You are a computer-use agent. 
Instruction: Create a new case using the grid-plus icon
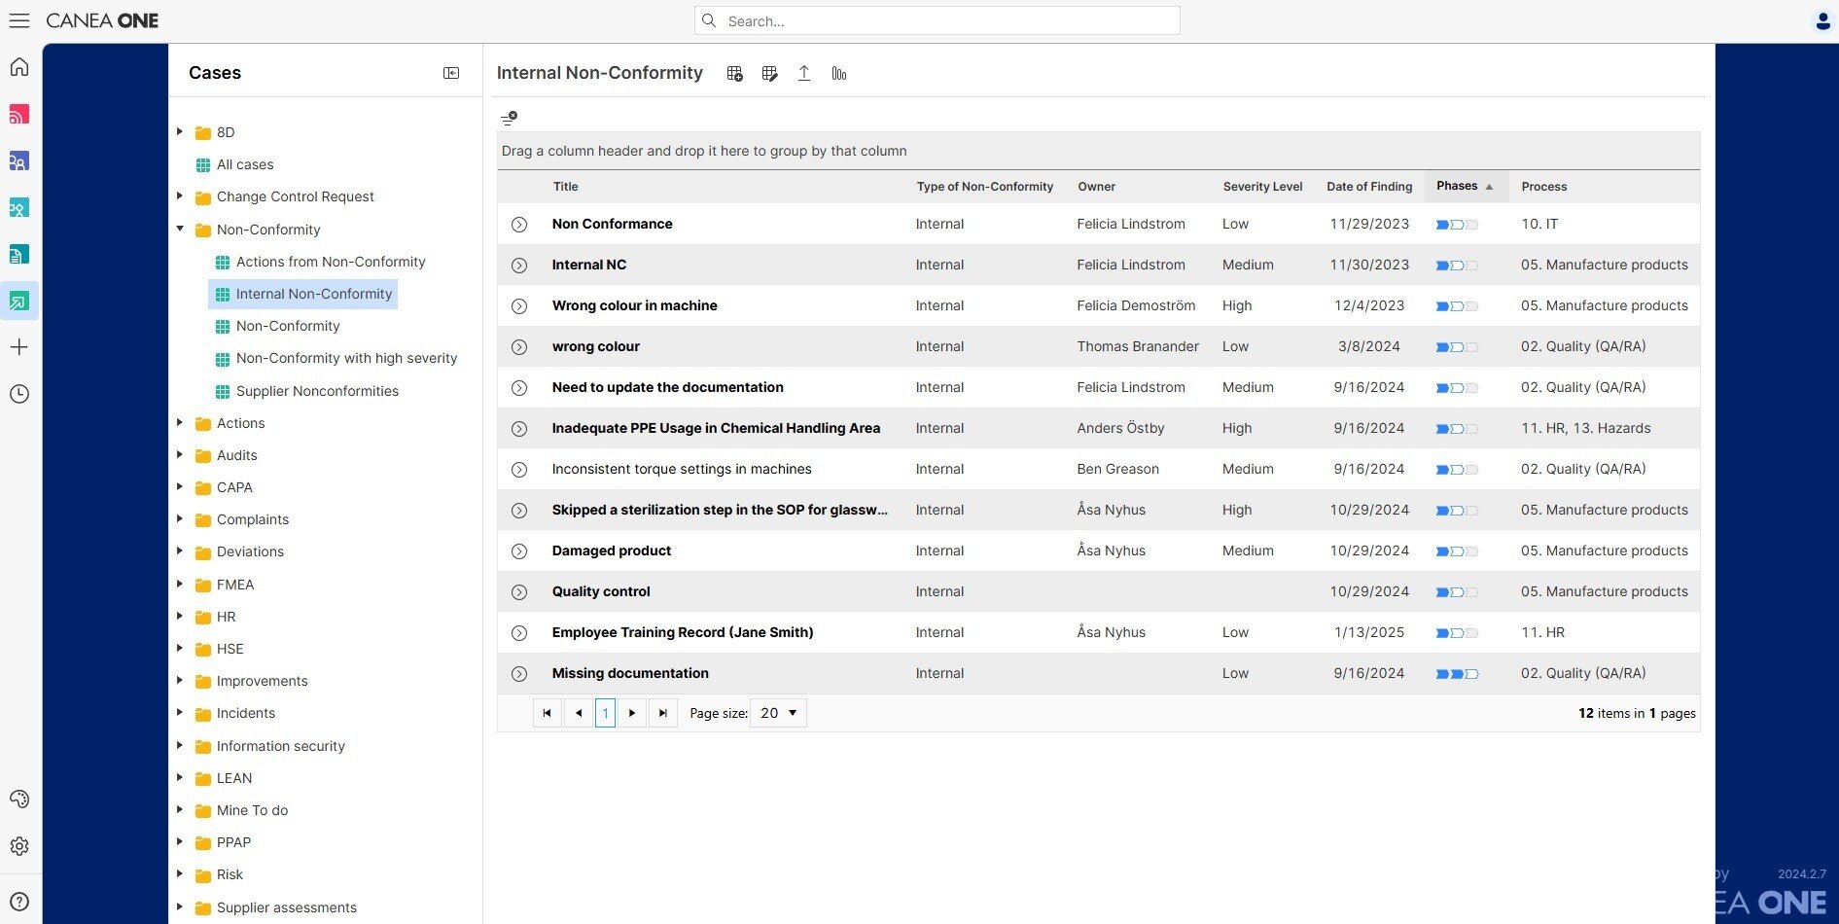pyautogui.click(x=734, y=73)
